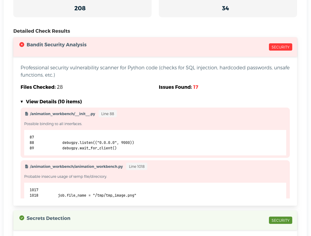Click the summary card showing 208

[82, 8]
